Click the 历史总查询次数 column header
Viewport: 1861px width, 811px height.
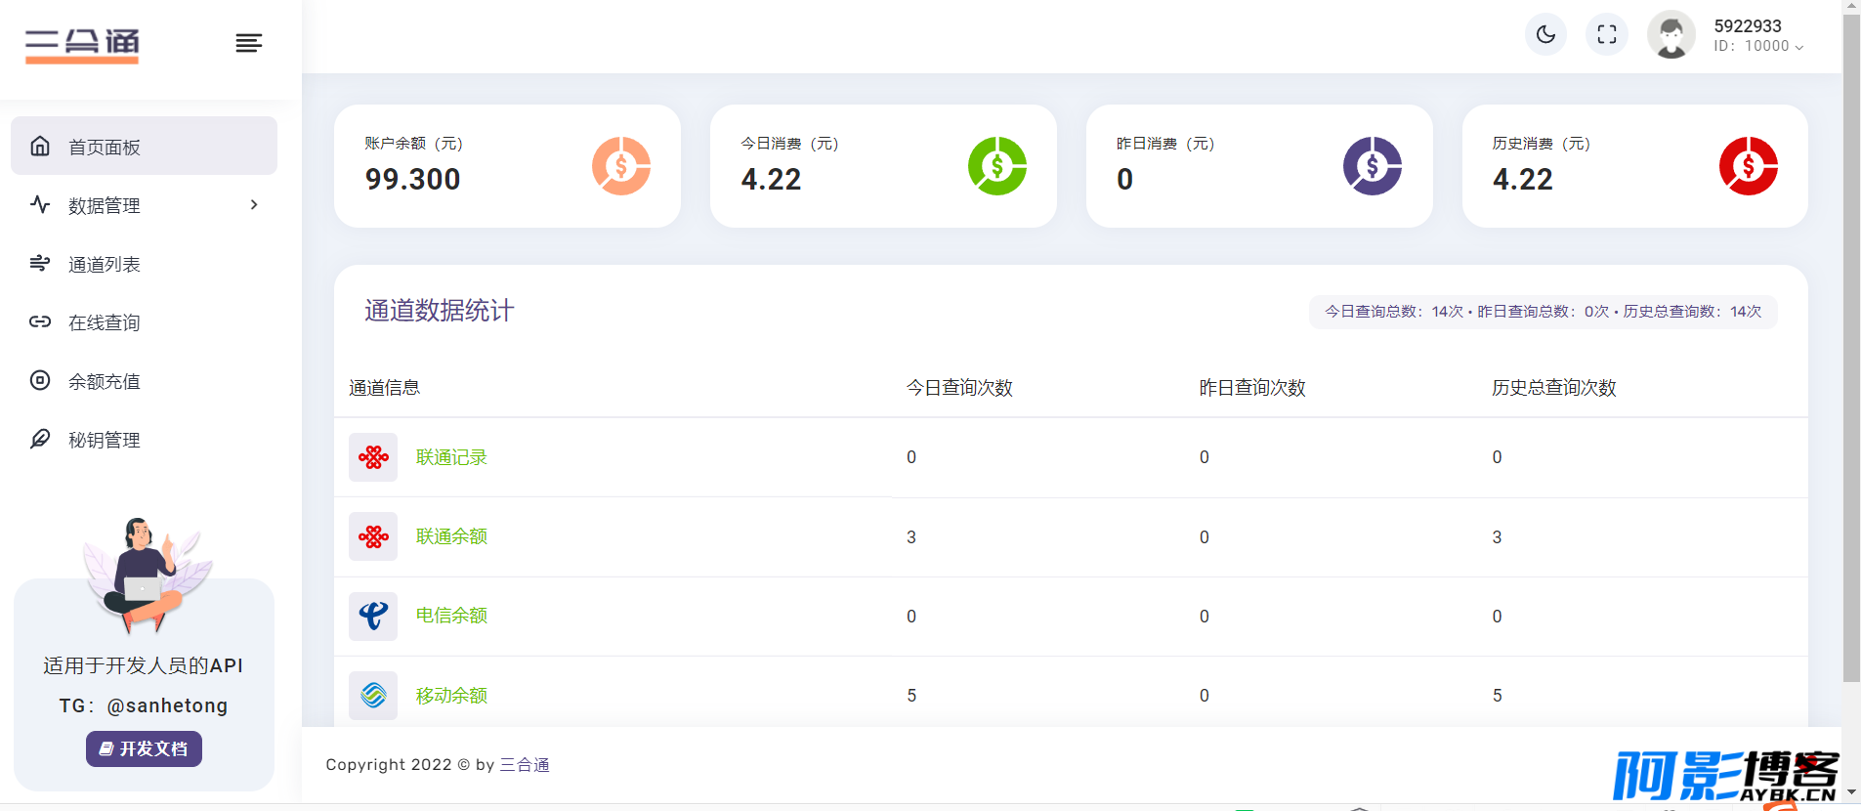pos(1553,388)
